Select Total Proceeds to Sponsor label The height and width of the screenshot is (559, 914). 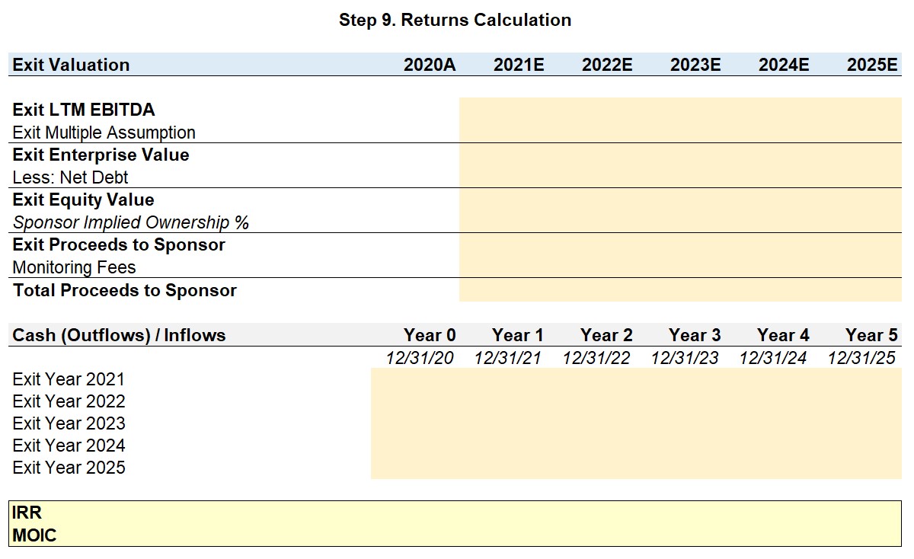[125, 290]
